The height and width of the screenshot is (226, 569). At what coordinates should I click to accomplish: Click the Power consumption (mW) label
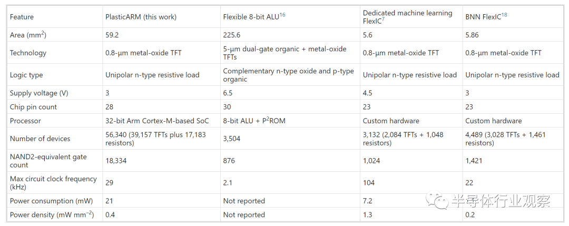point(49,201)
